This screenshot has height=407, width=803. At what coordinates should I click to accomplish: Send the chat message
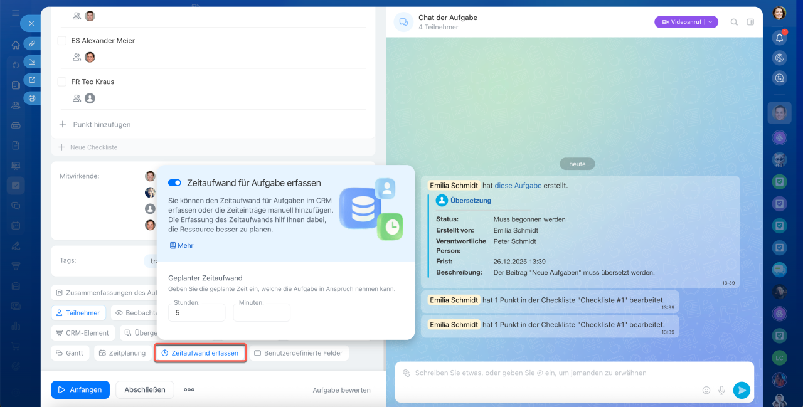[x=742, y=390]
